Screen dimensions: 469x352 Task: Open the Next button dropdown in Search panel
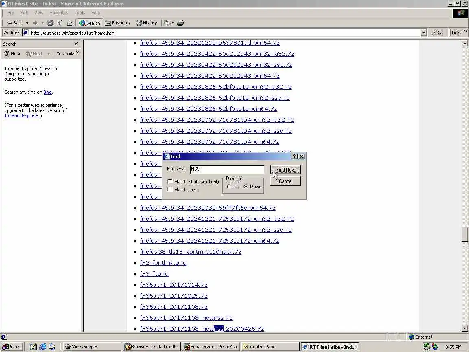(x=48, y=54)
